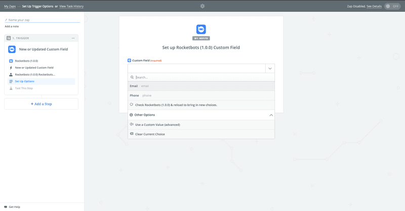Click the Other Options chevron arrow

pos(271,115)
